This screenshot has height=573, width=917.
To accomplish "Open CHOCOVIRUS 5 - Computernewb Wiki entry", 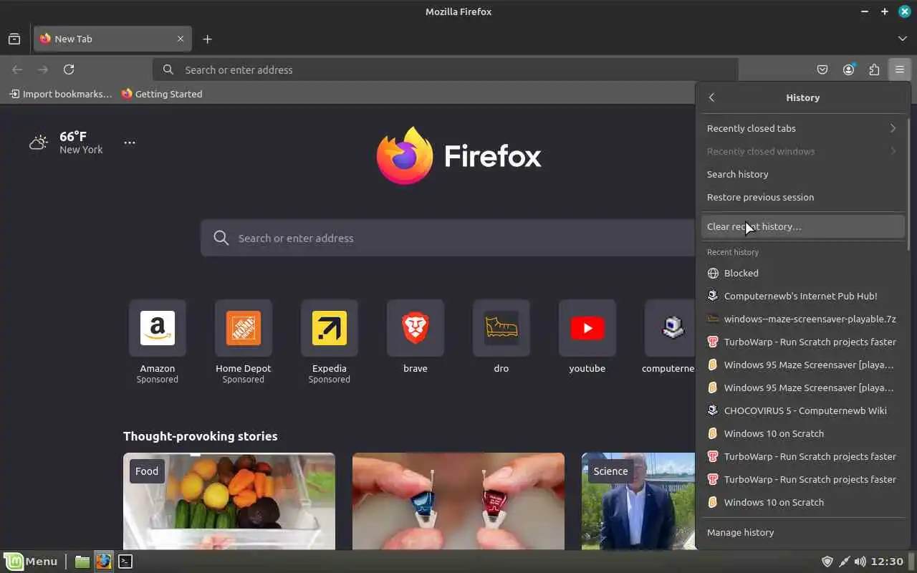I will coord(802,410).
